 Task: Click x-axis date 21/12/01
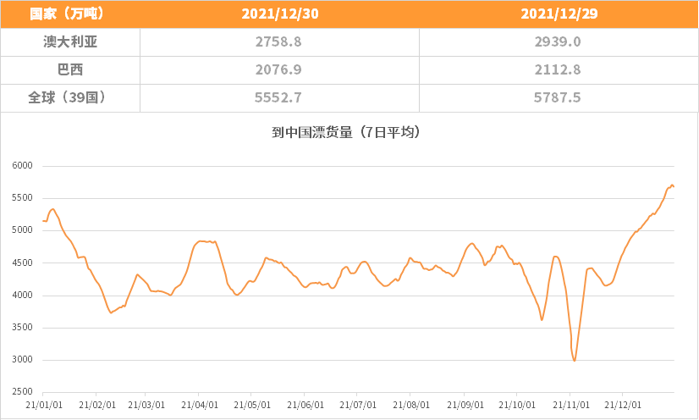tap(623, 405)
